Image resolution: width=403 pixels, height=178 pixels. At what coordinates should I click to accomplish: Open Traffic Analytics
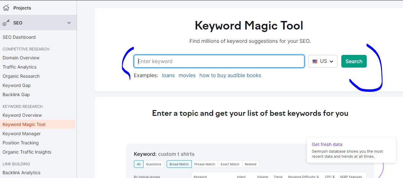(19, 67)
